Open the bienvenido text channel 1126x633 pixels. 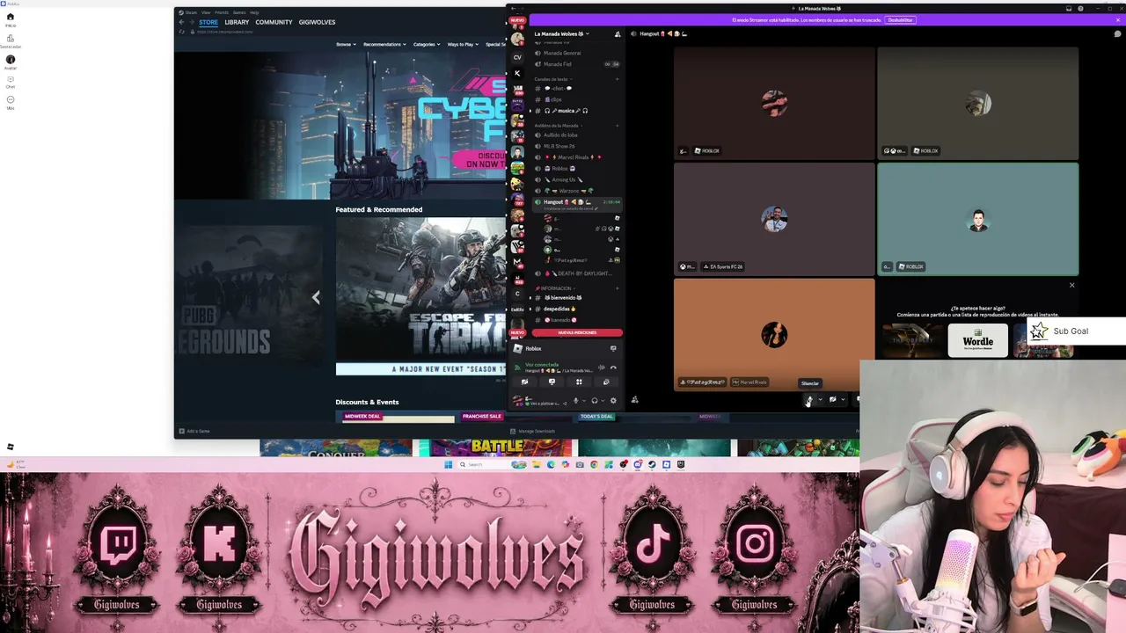(x=576, y=297)
